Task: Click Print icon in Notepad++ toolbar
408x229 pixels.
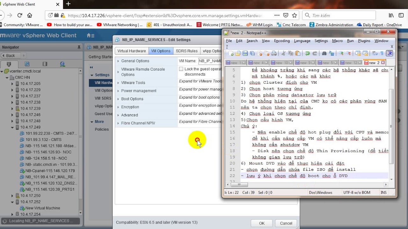Action: 274,53
